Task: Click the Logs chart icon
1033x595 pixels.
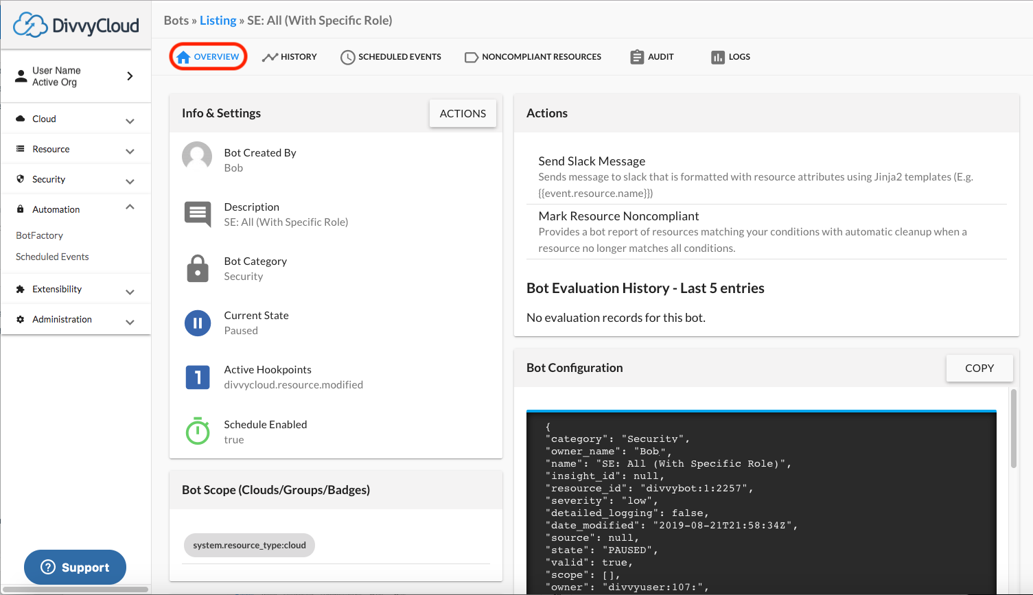Action: pyautogui.click(x=718, y=57)
